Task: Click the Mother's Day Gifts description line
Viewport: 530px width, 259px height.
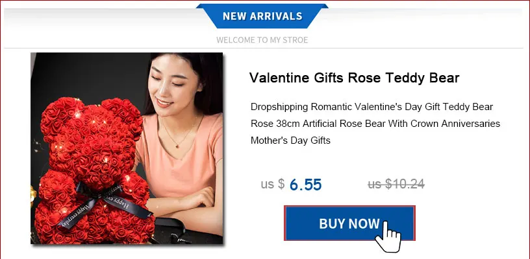Action: click(x=290, y=141)
